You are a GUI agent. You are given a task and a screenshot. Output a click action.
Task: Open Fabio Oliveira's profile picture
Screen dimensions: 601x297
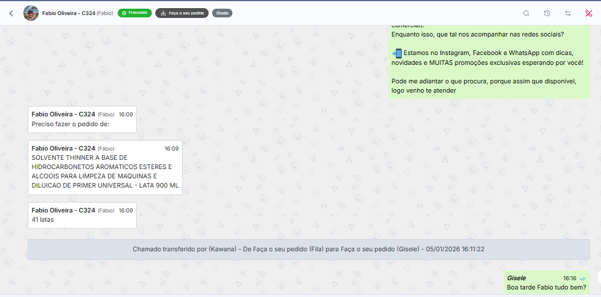tap(31, 13)
